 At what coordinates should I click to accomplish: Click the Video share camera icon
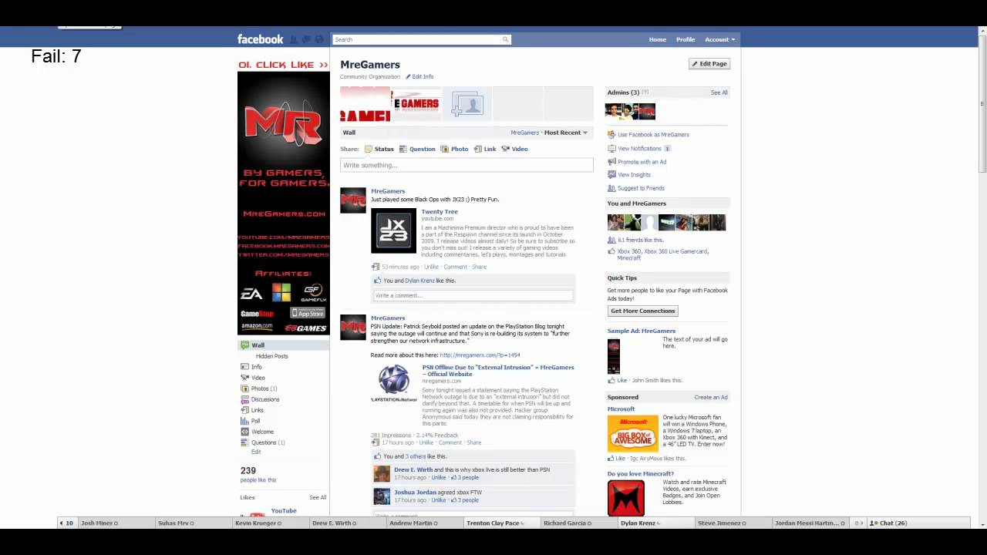tap(505, 149)
